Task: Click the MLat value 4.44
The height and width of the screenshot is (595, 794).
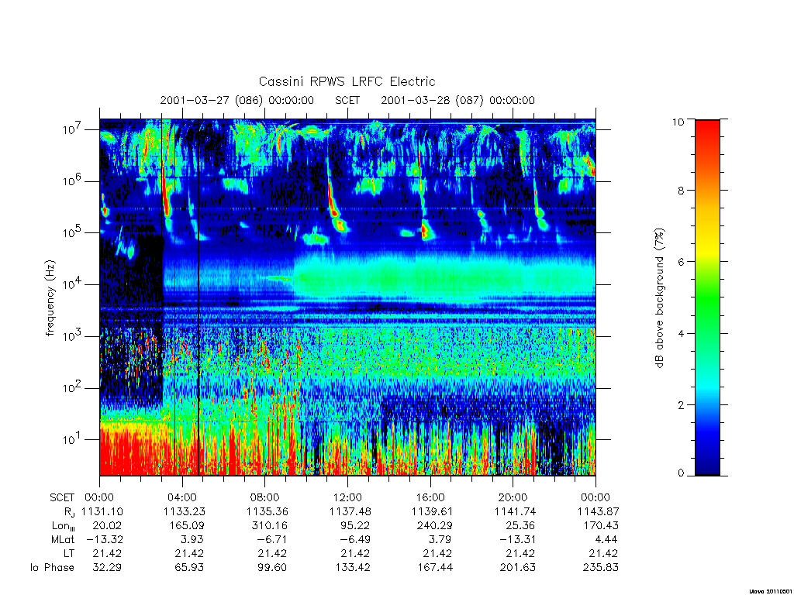Action: point(606,539)
